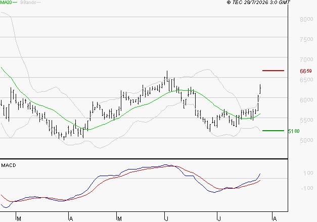
Task: Click the first M month marker
Action: (19, 219)
